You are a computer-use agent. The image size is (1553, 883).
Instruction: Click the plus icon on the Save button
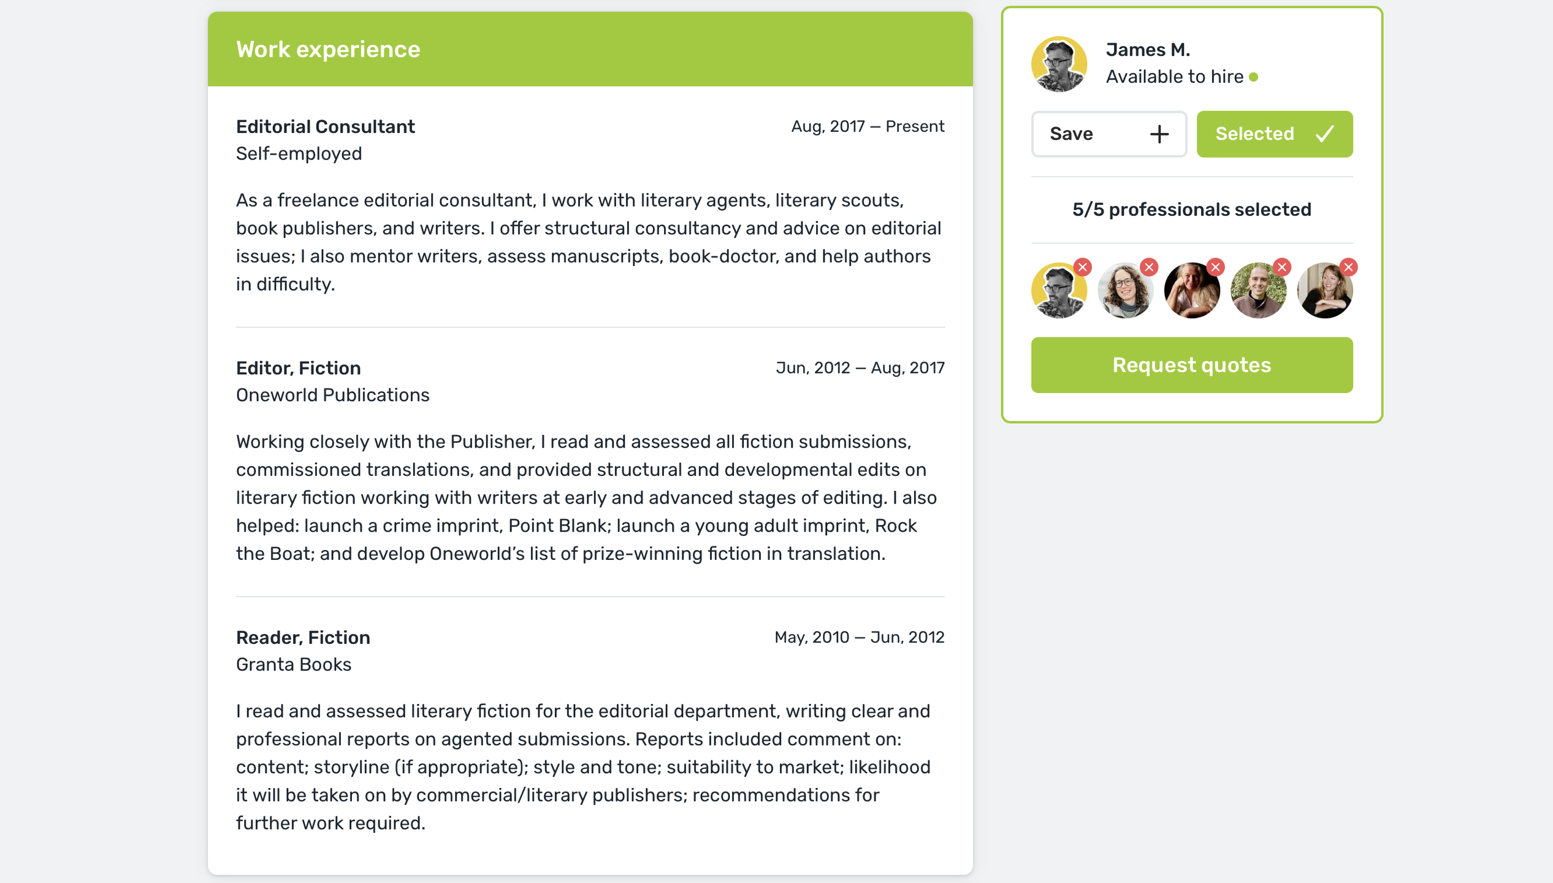coord(1159,134)
